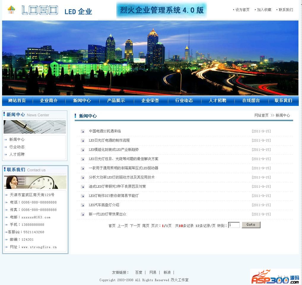Screen dimensions: 302x285
Task: Click 联系我们 link in top header
Action: (286, 10)
